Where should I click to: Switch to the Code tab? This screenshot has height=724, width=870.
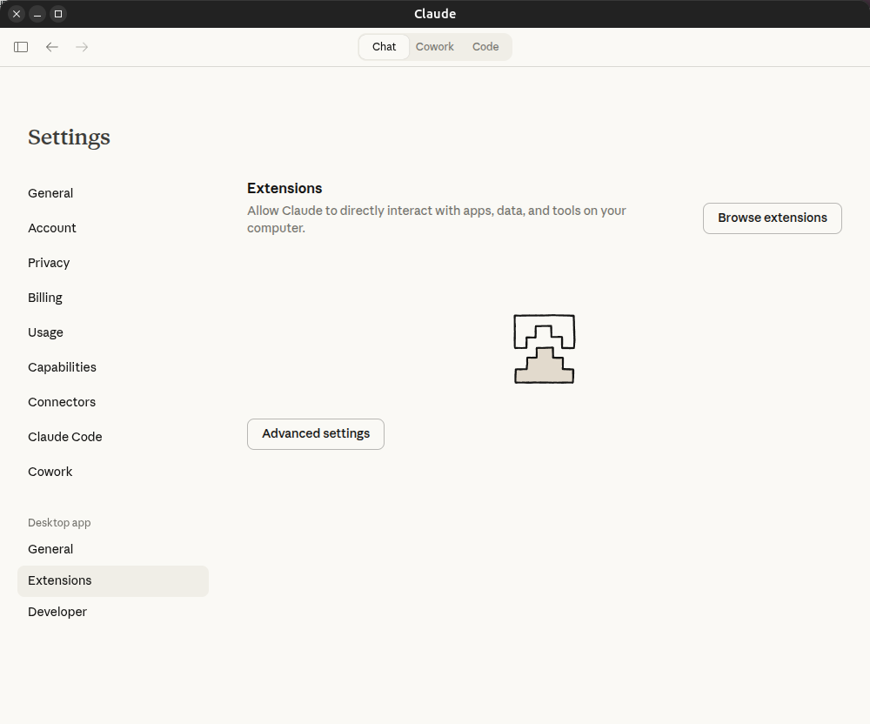tap(485, 47)
